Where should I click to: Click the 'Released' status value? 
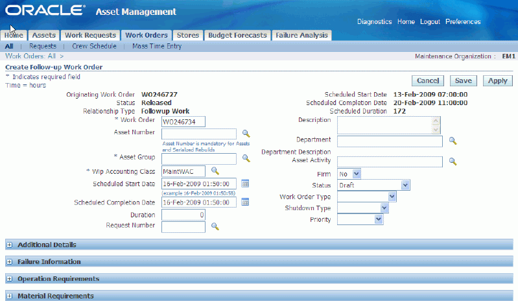click(156, 102)
